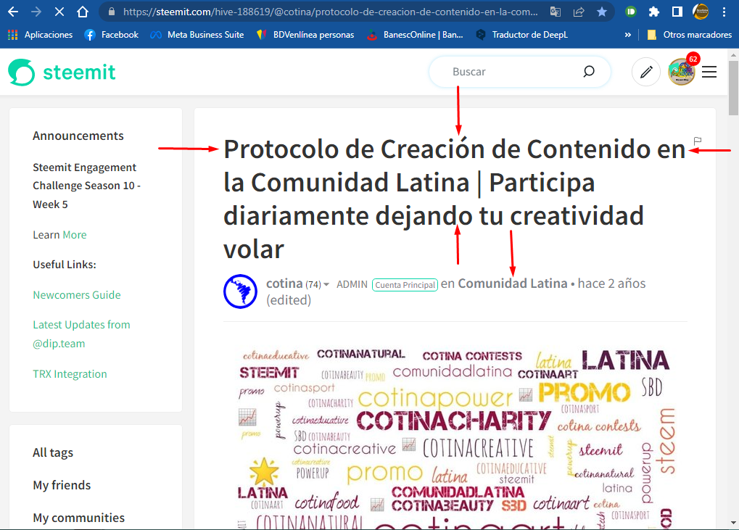This screenshot has width=739, height=530.
Task: Open the Newcomers Guide link
Action: 77,295
